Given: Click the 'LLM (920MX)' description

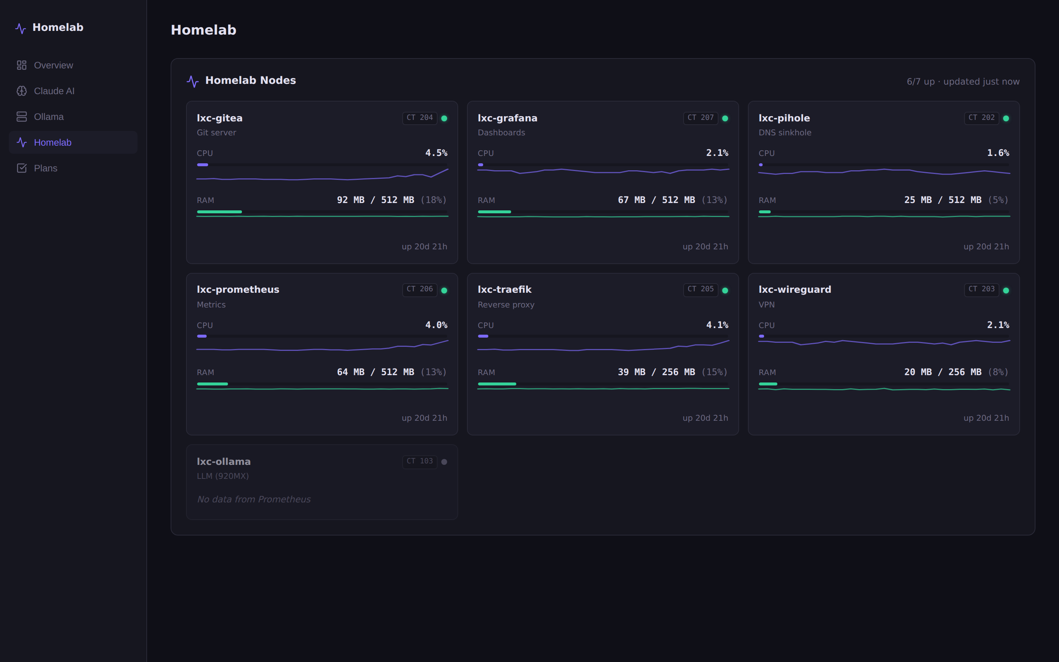Looking at the screenshot, I should [223, 476].
